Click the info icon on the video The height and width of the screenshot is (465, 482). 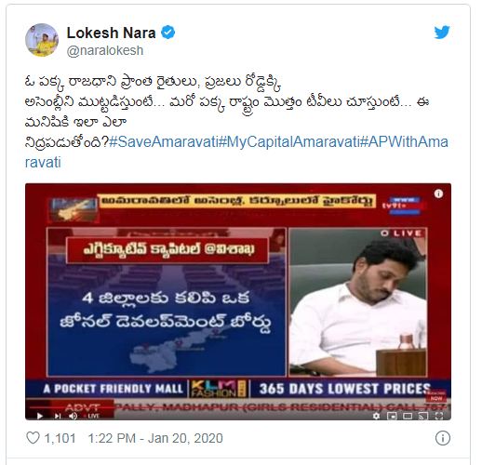tap(438, 193)
